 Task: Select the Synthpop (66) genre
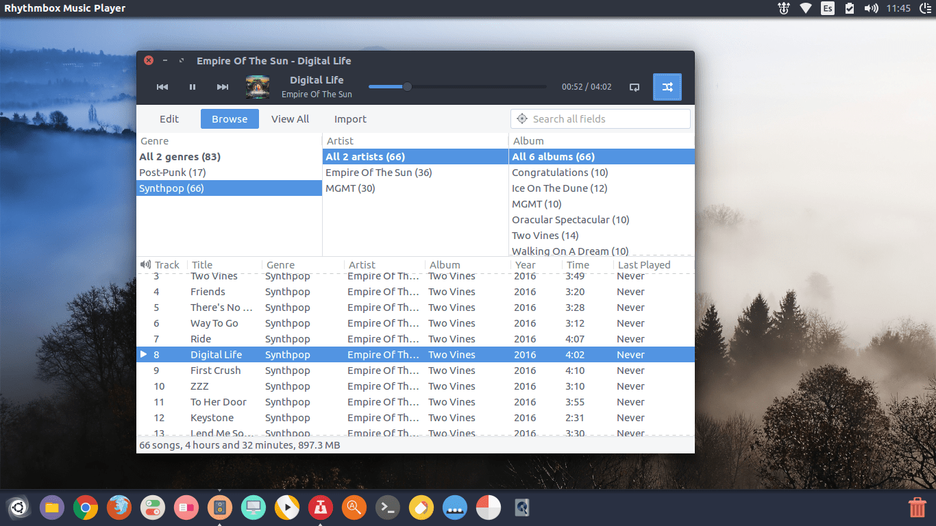click(229, 188)
